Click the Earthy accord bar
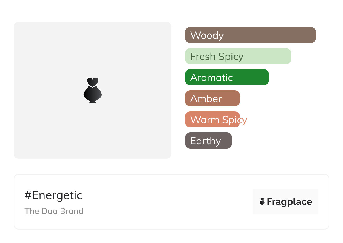 (x=208, y=141)
